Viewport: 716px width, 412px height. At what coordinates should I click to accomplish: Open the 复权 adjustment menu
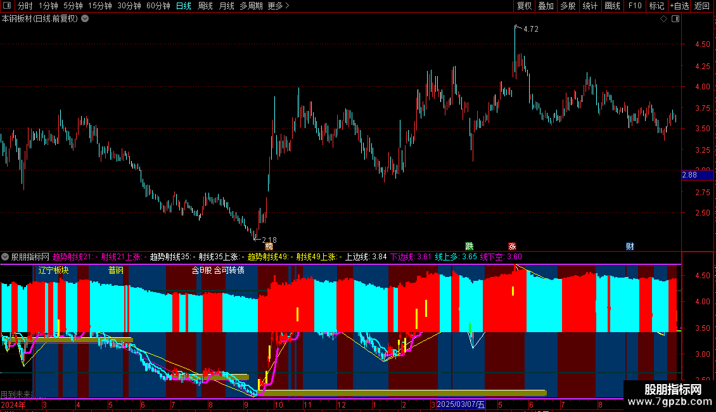click(524, 6)
